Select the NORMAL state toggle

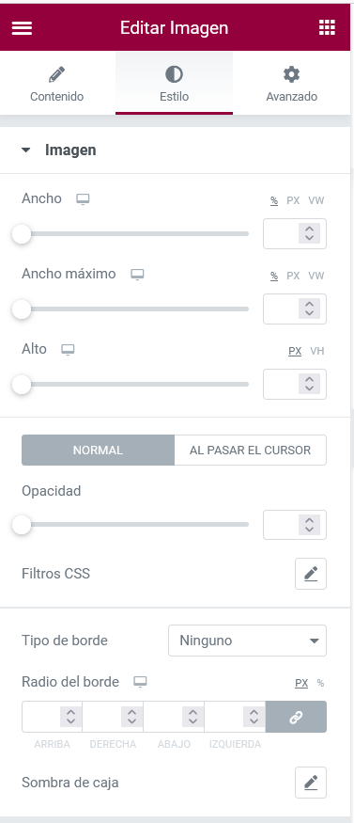(98, 451)
